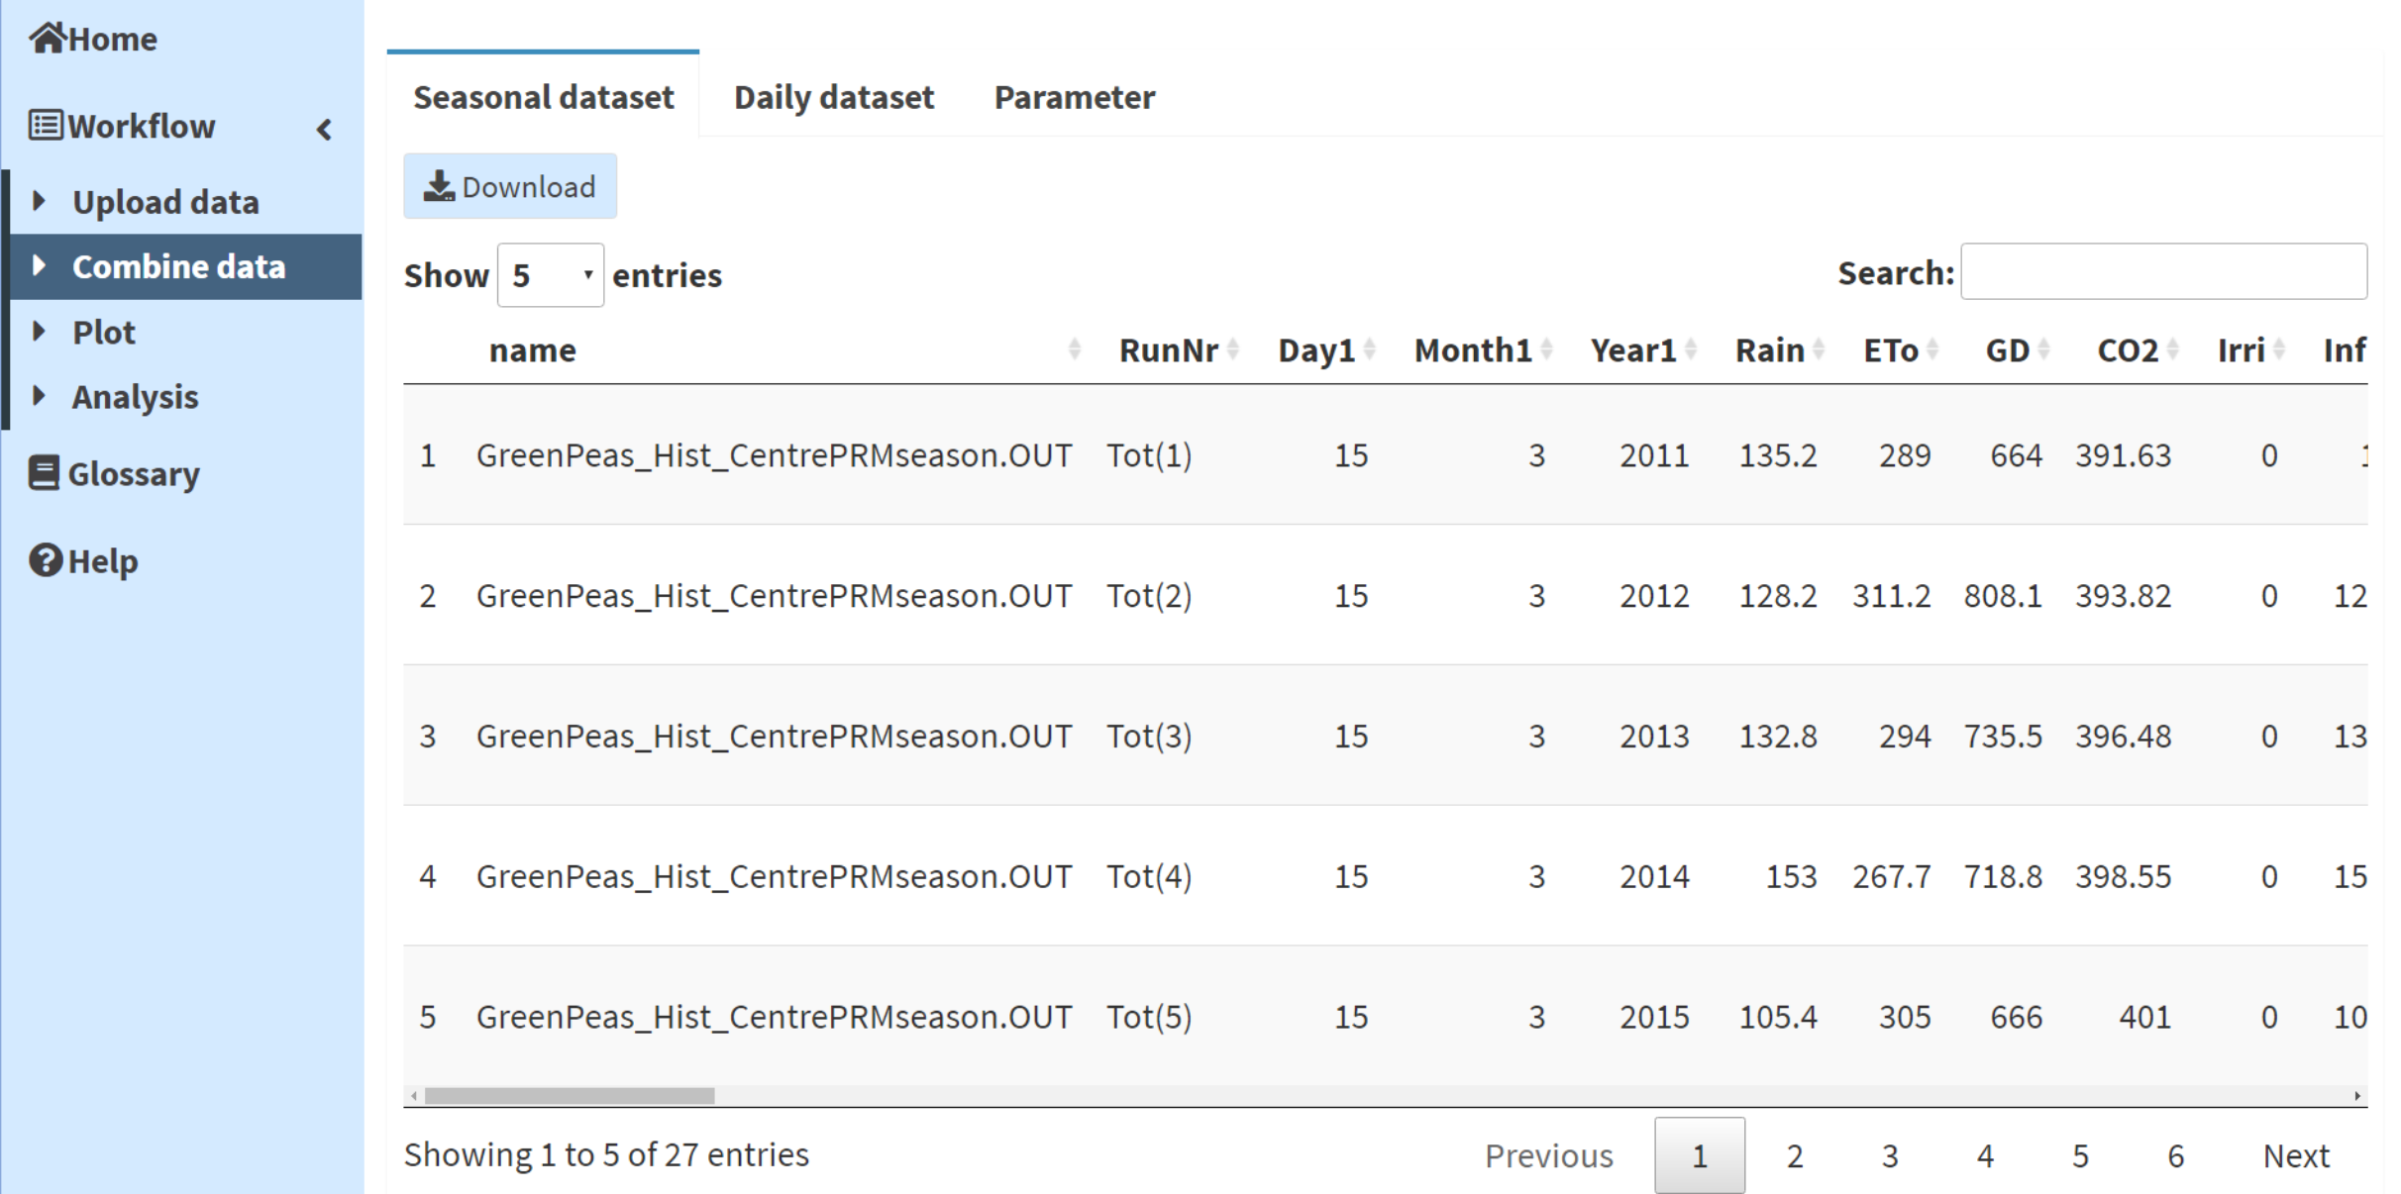Click the Download button
2401x1194 pixels.
tap(510, 186)
